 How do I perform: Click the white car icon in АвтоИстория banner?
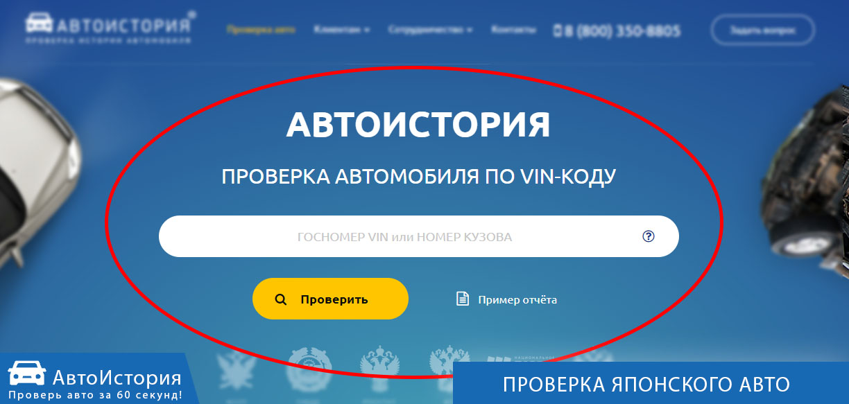[26, 375]
